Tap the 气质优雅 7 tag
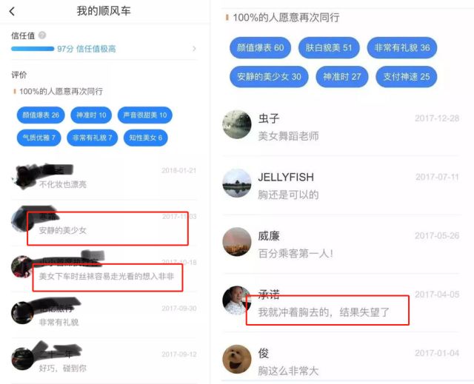 (x=39, y=138)
